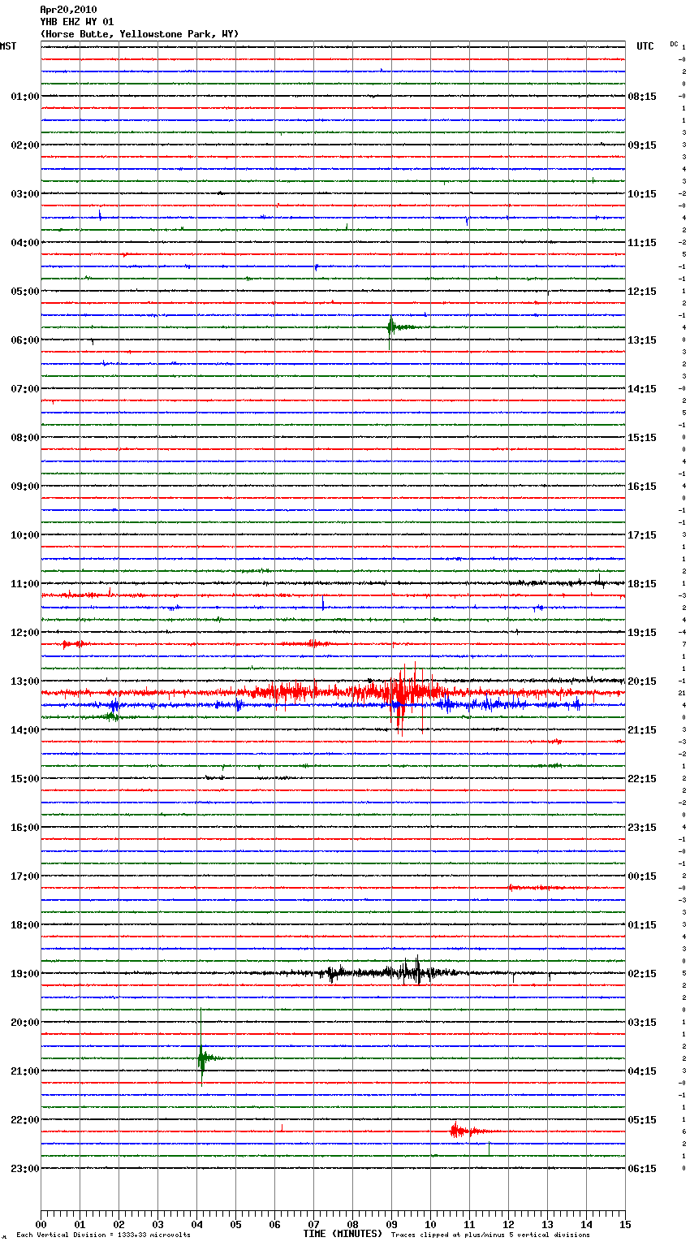Click the "12" minute axis tick label
This screenshot has width=690, height=1246.
(508, 1224)
